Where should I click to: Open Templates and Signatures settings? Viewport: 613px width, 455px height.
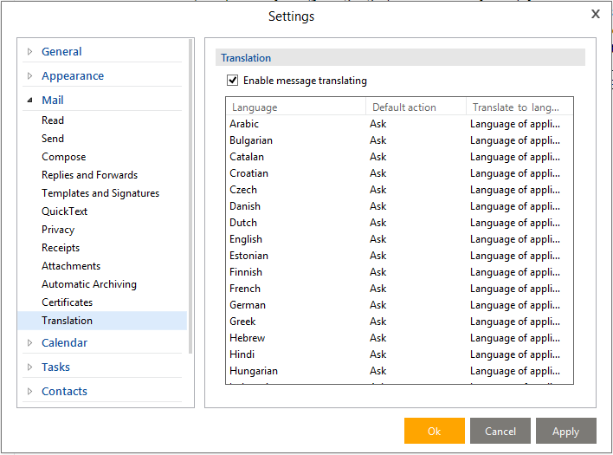tap(100, 193)
